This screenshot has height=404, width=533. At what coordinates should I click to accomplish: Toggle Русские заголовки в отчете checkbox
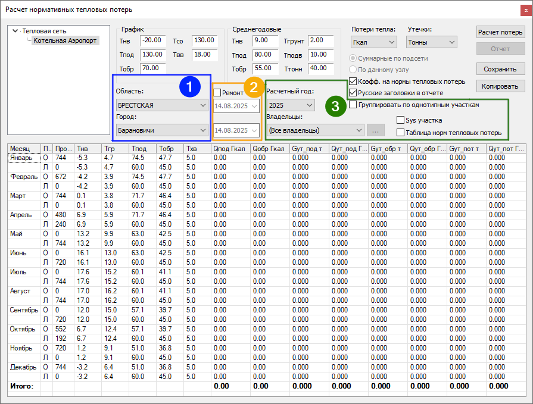pyautogui.click(x=353, y=93)
